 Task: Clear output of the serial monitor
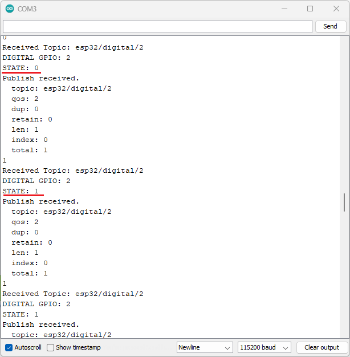pyautogui.click(x=321, y=347)
